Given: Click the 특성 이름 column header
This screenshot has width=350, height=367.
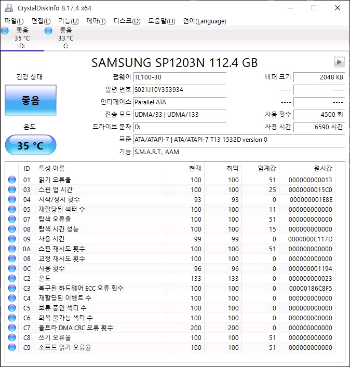Looking at the screenshot, I should tap(101, 168).
